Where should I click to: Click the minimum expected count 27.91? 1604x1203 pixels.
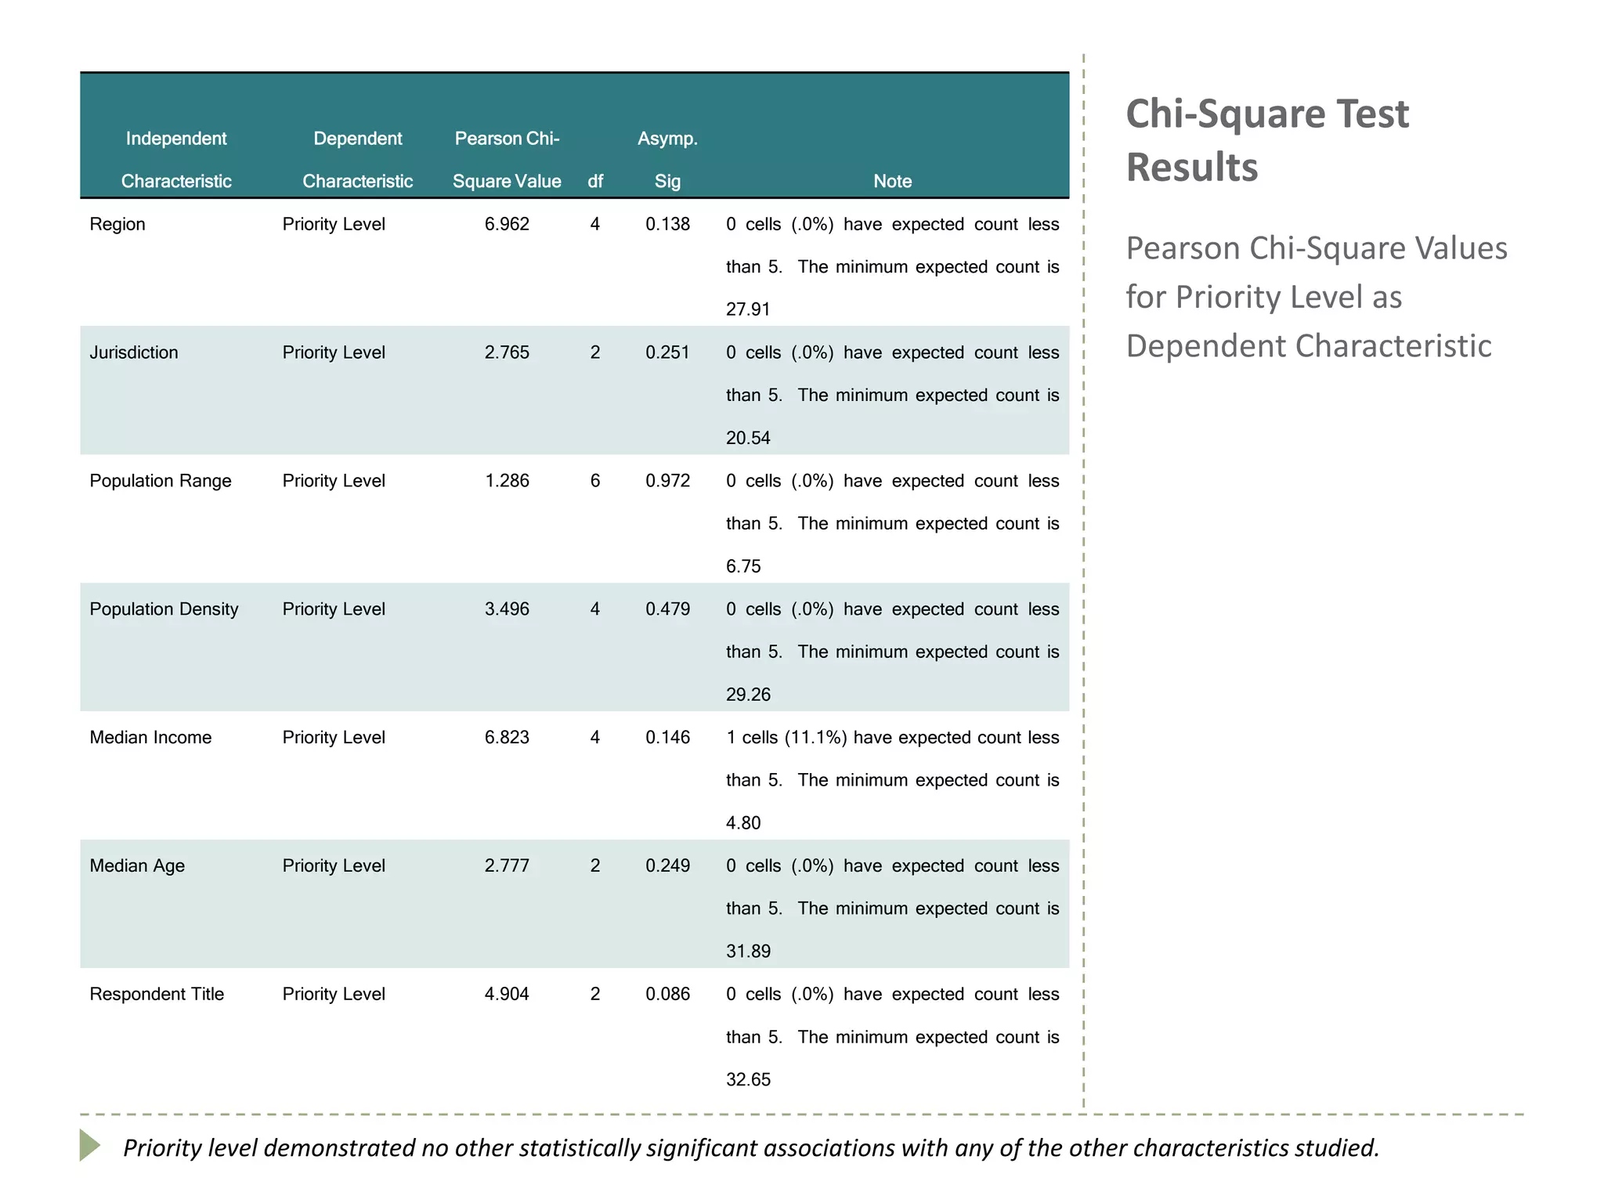(x=748, y=309)
